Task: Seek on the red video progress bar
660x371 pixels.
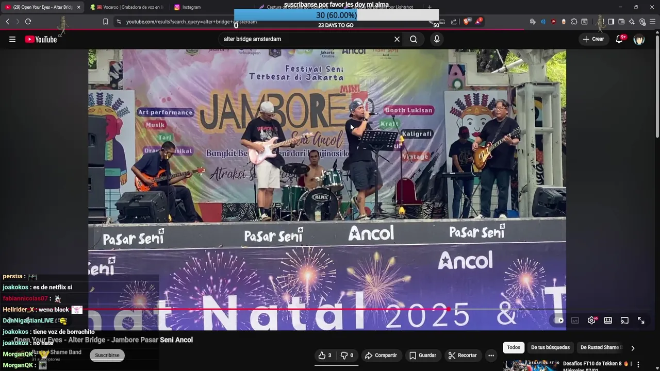Action: click(x=327, y=309)
